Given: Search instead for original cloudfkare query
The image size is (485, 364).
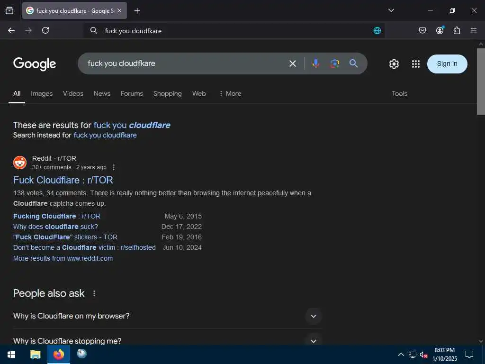Looking at the screenshot, I should (x=105, y=135).
